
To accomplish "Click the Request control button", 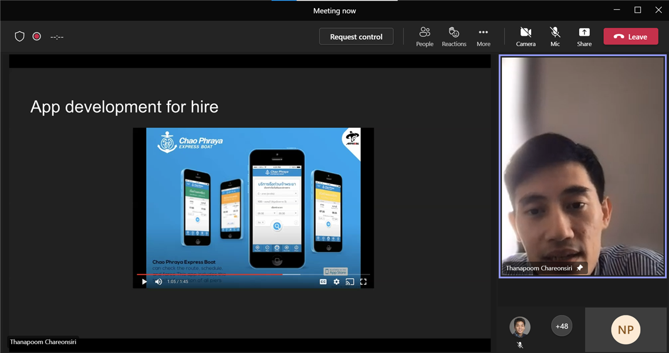I will (x=356, y=36).
